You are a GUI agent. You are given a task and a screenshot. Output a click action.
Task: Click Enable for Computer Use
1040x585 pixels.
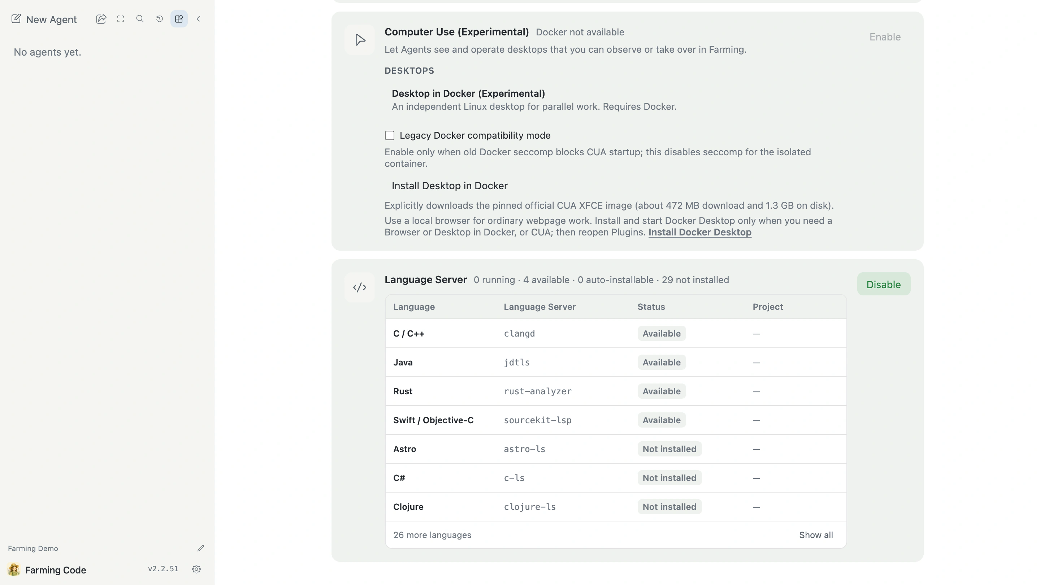(885, 37)
